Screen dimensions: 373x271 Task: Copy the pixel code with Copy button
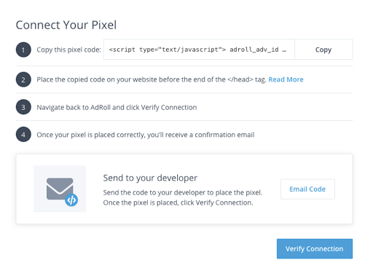323,50
